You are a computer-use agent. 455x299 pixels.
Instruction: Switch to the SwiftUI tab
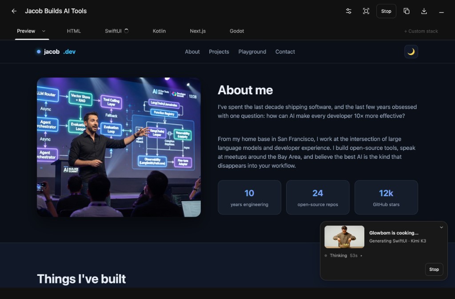[113, 31]
